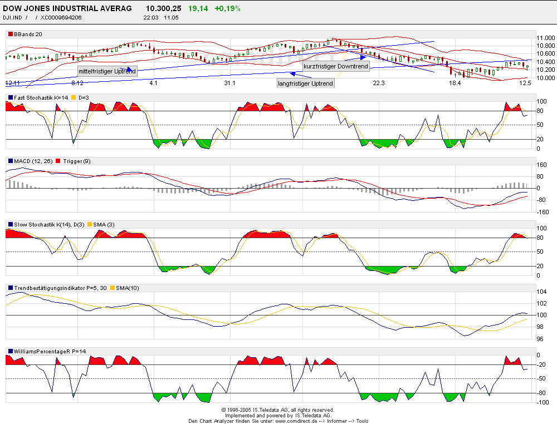Click the yellow SMA (3) legend square
The width and height of the screenshot is (557, 424).
click(89, 224)
